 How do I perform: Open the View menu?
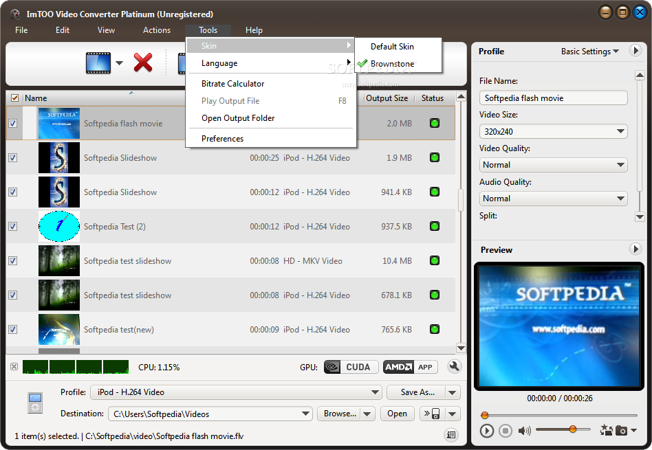tap(106, 30)
